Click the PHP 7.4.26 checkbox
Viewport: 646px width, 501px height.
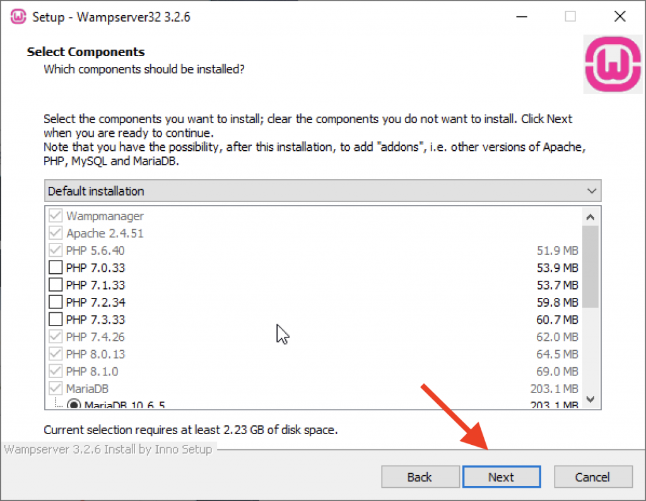56,336
